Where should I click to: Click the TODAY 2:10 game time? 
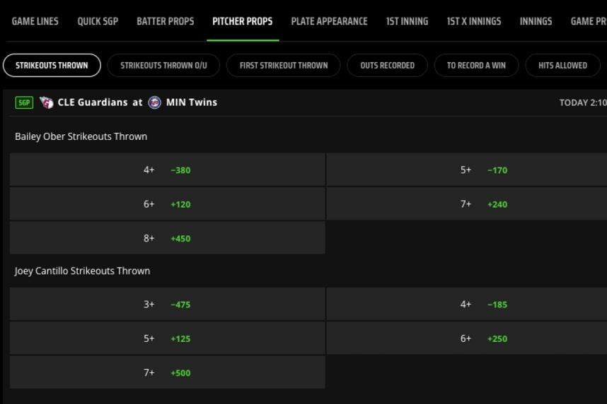tap(583, 102)
